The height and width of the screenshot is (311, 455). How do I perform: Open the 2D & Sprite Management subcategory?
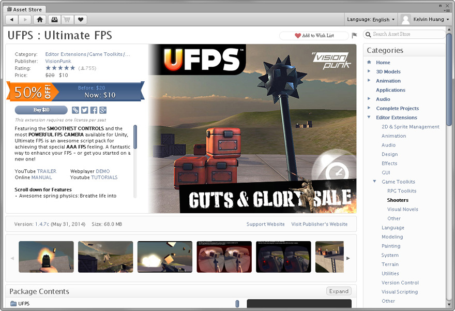tap(411, 127)
